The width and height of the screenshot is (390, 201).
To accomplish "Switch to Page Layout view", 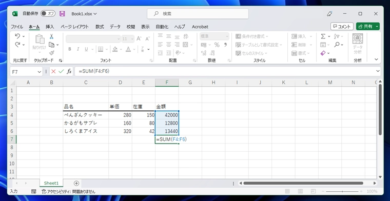I will pyautogui.click(x=301, y=191).
